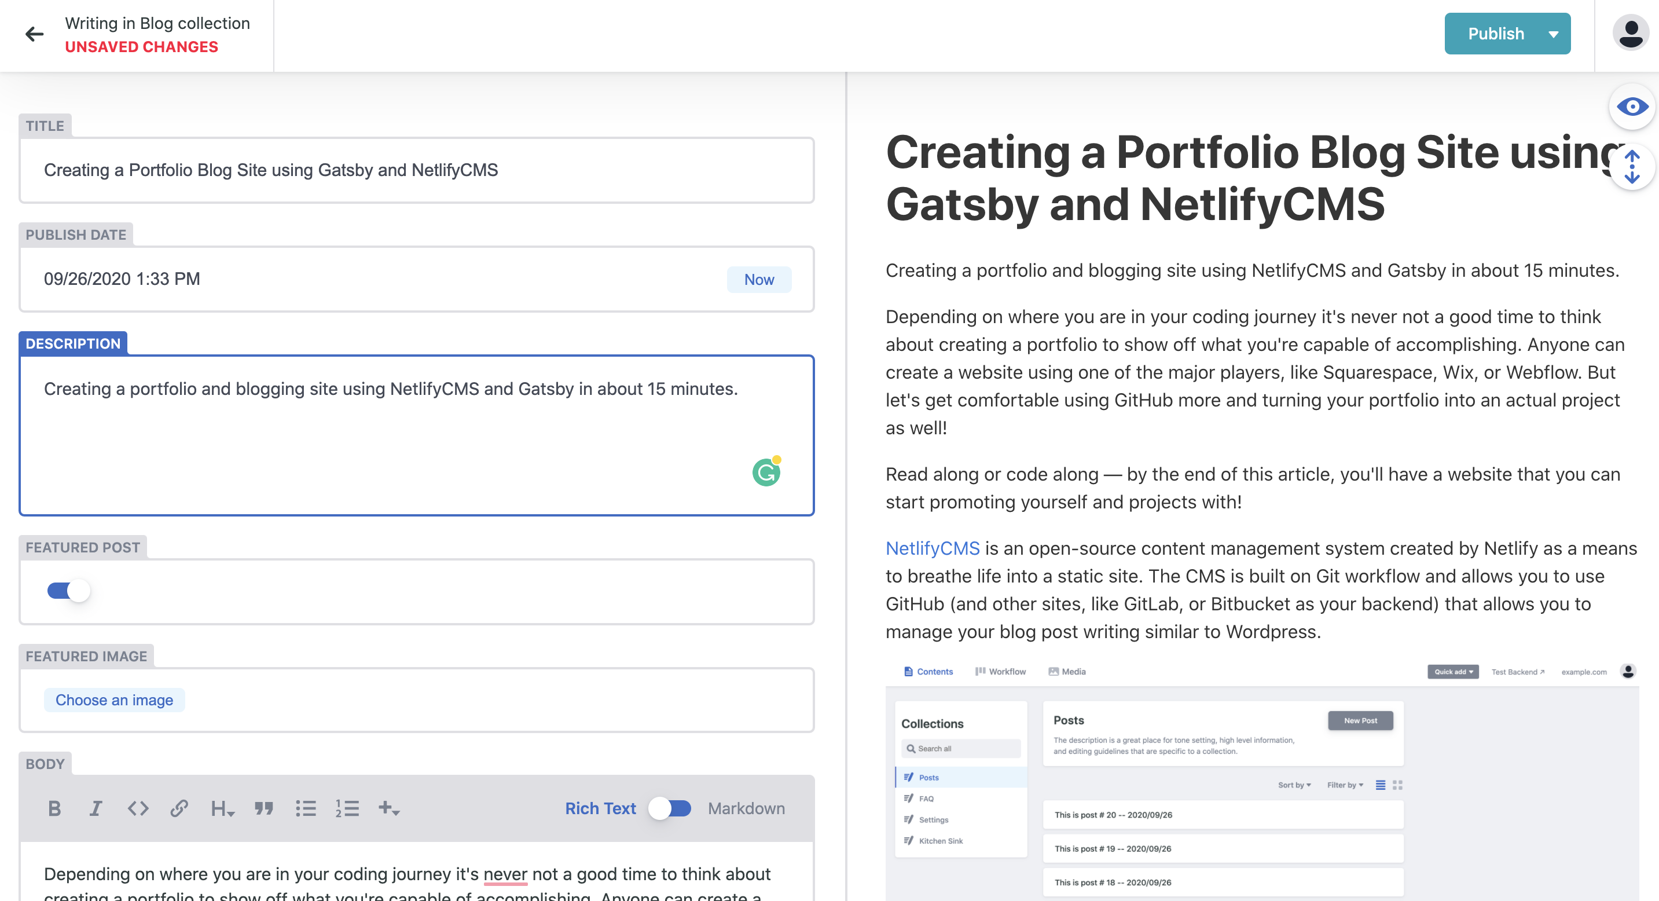
Task: Apply italic formatting in body toolbar
Action: click(x=96, y=808)
